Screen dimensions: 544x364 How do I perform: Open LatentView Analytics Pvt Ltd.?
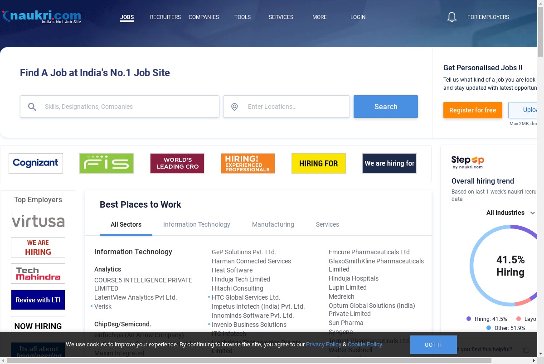tap(136, 297)
